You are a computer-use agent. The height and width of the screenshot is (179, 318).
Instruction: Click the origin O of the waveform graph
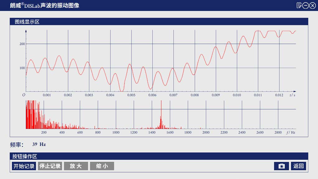click(x=24, y=95)
